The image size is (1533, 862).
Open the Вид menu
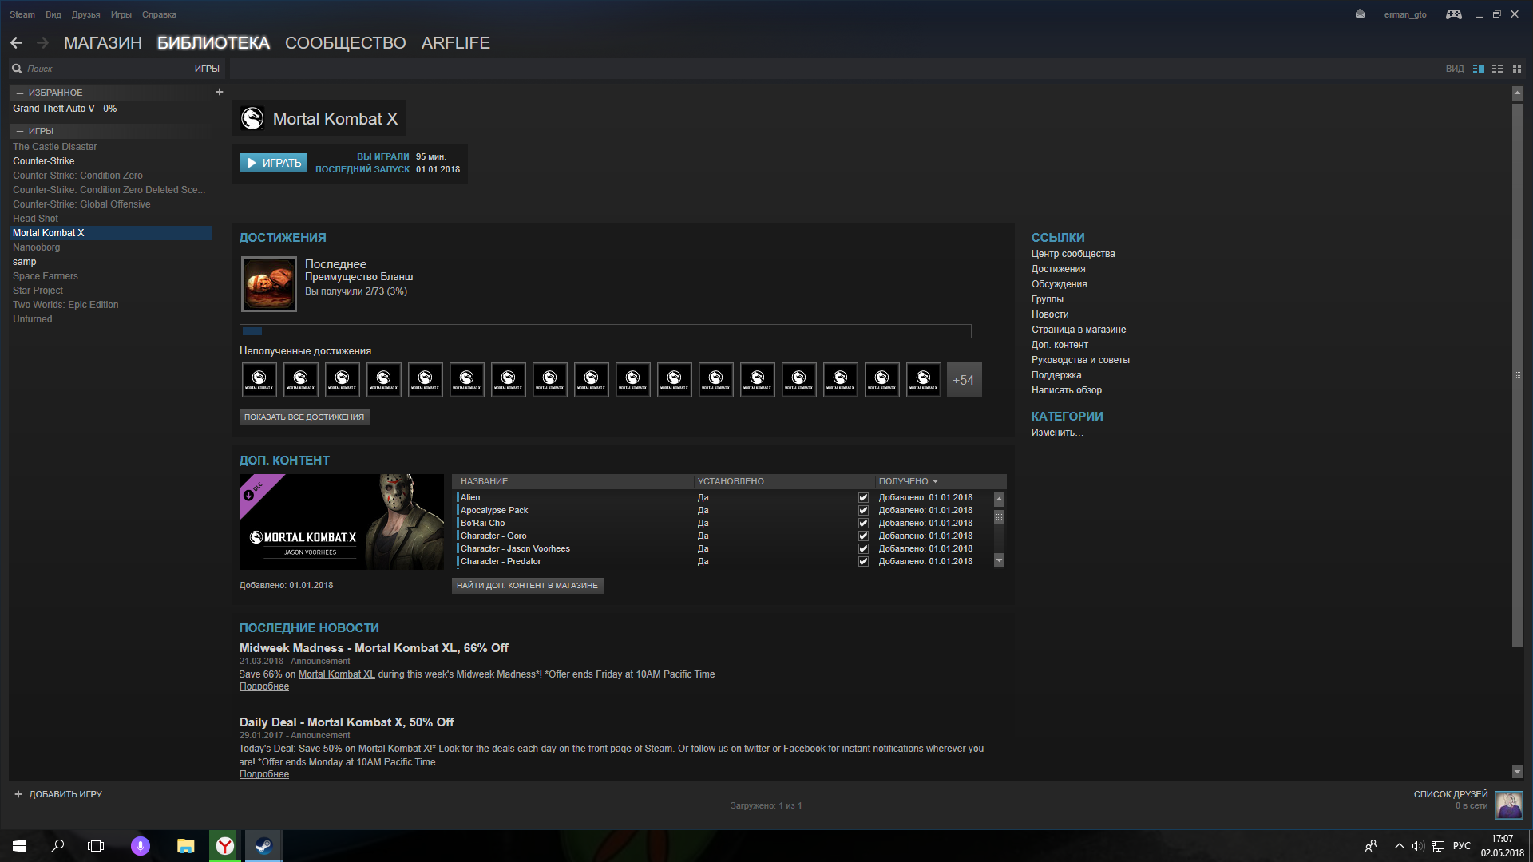[x=53, y=14]
